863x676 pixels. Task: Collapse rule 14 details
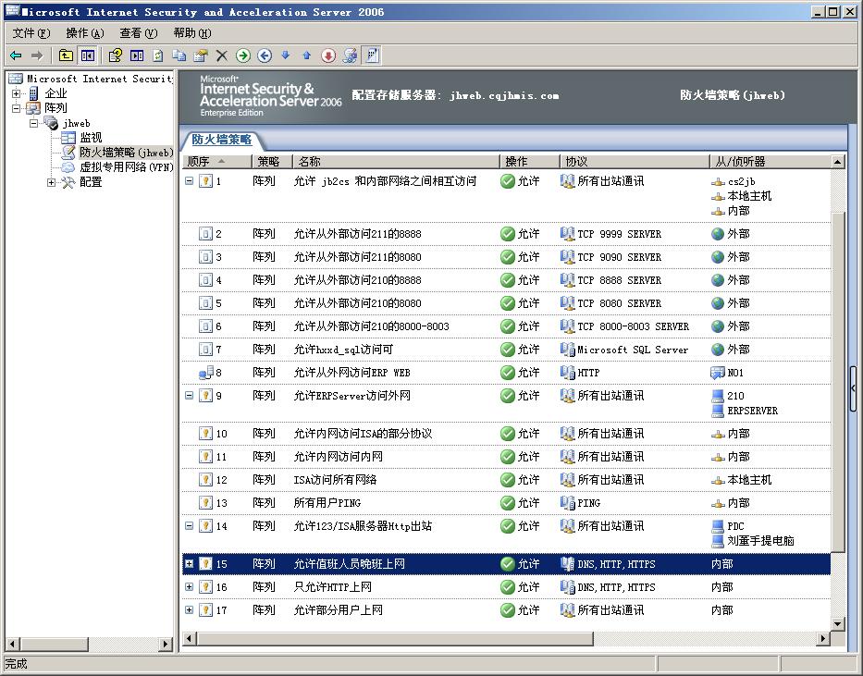click(x=189, y=525)
